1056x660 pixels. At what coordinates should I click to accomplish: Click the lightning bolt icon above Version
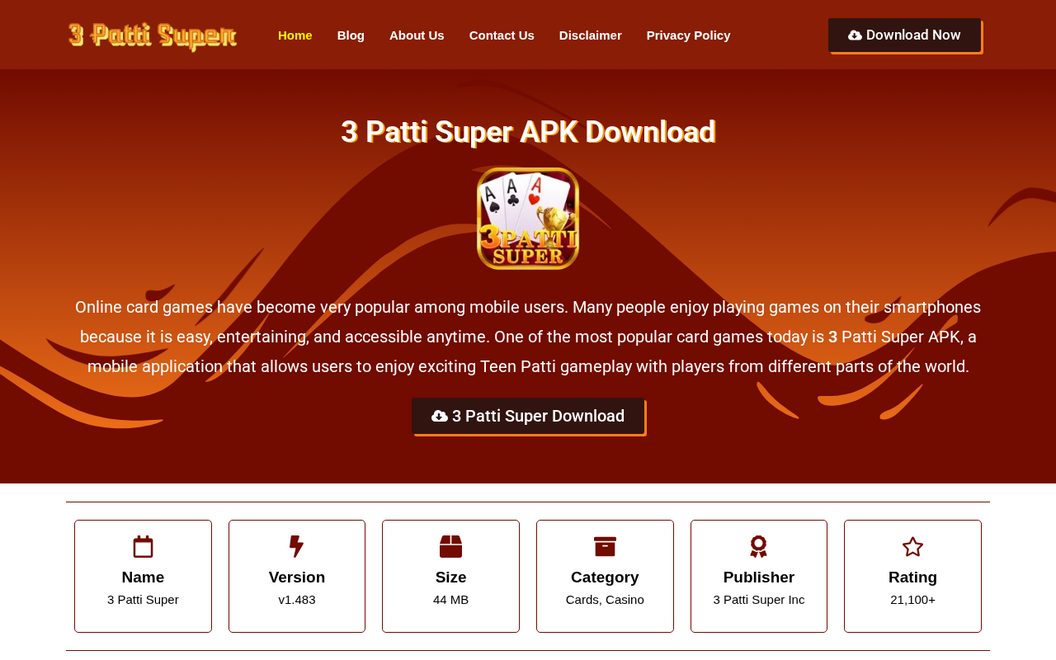pos(297,547)
